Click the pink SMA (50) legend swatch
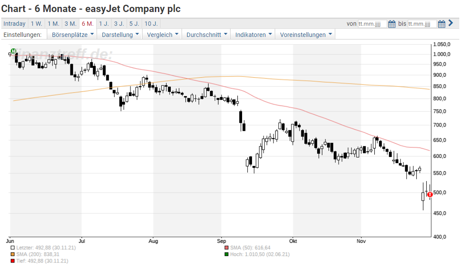The width and height of the screenshot is (464, 266). click(x=226, y=248)
